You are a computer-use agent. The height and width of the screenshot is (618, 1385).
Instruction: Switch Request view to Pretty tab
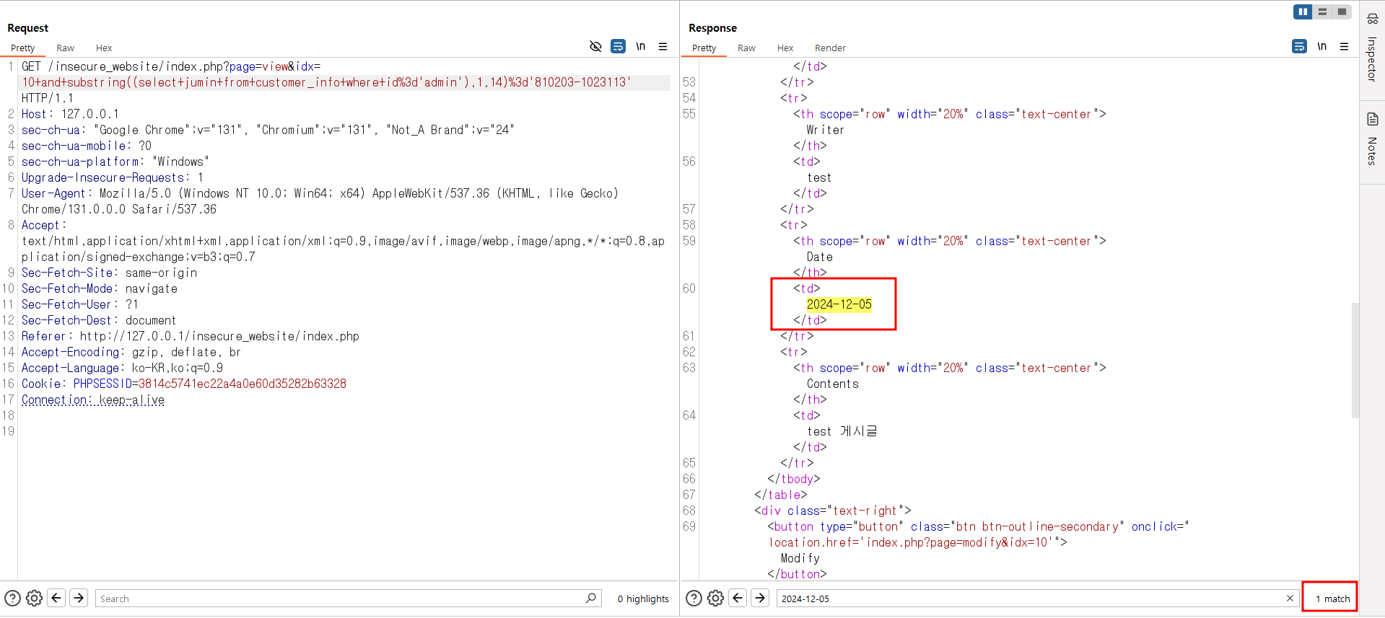(x=22, y=48)
